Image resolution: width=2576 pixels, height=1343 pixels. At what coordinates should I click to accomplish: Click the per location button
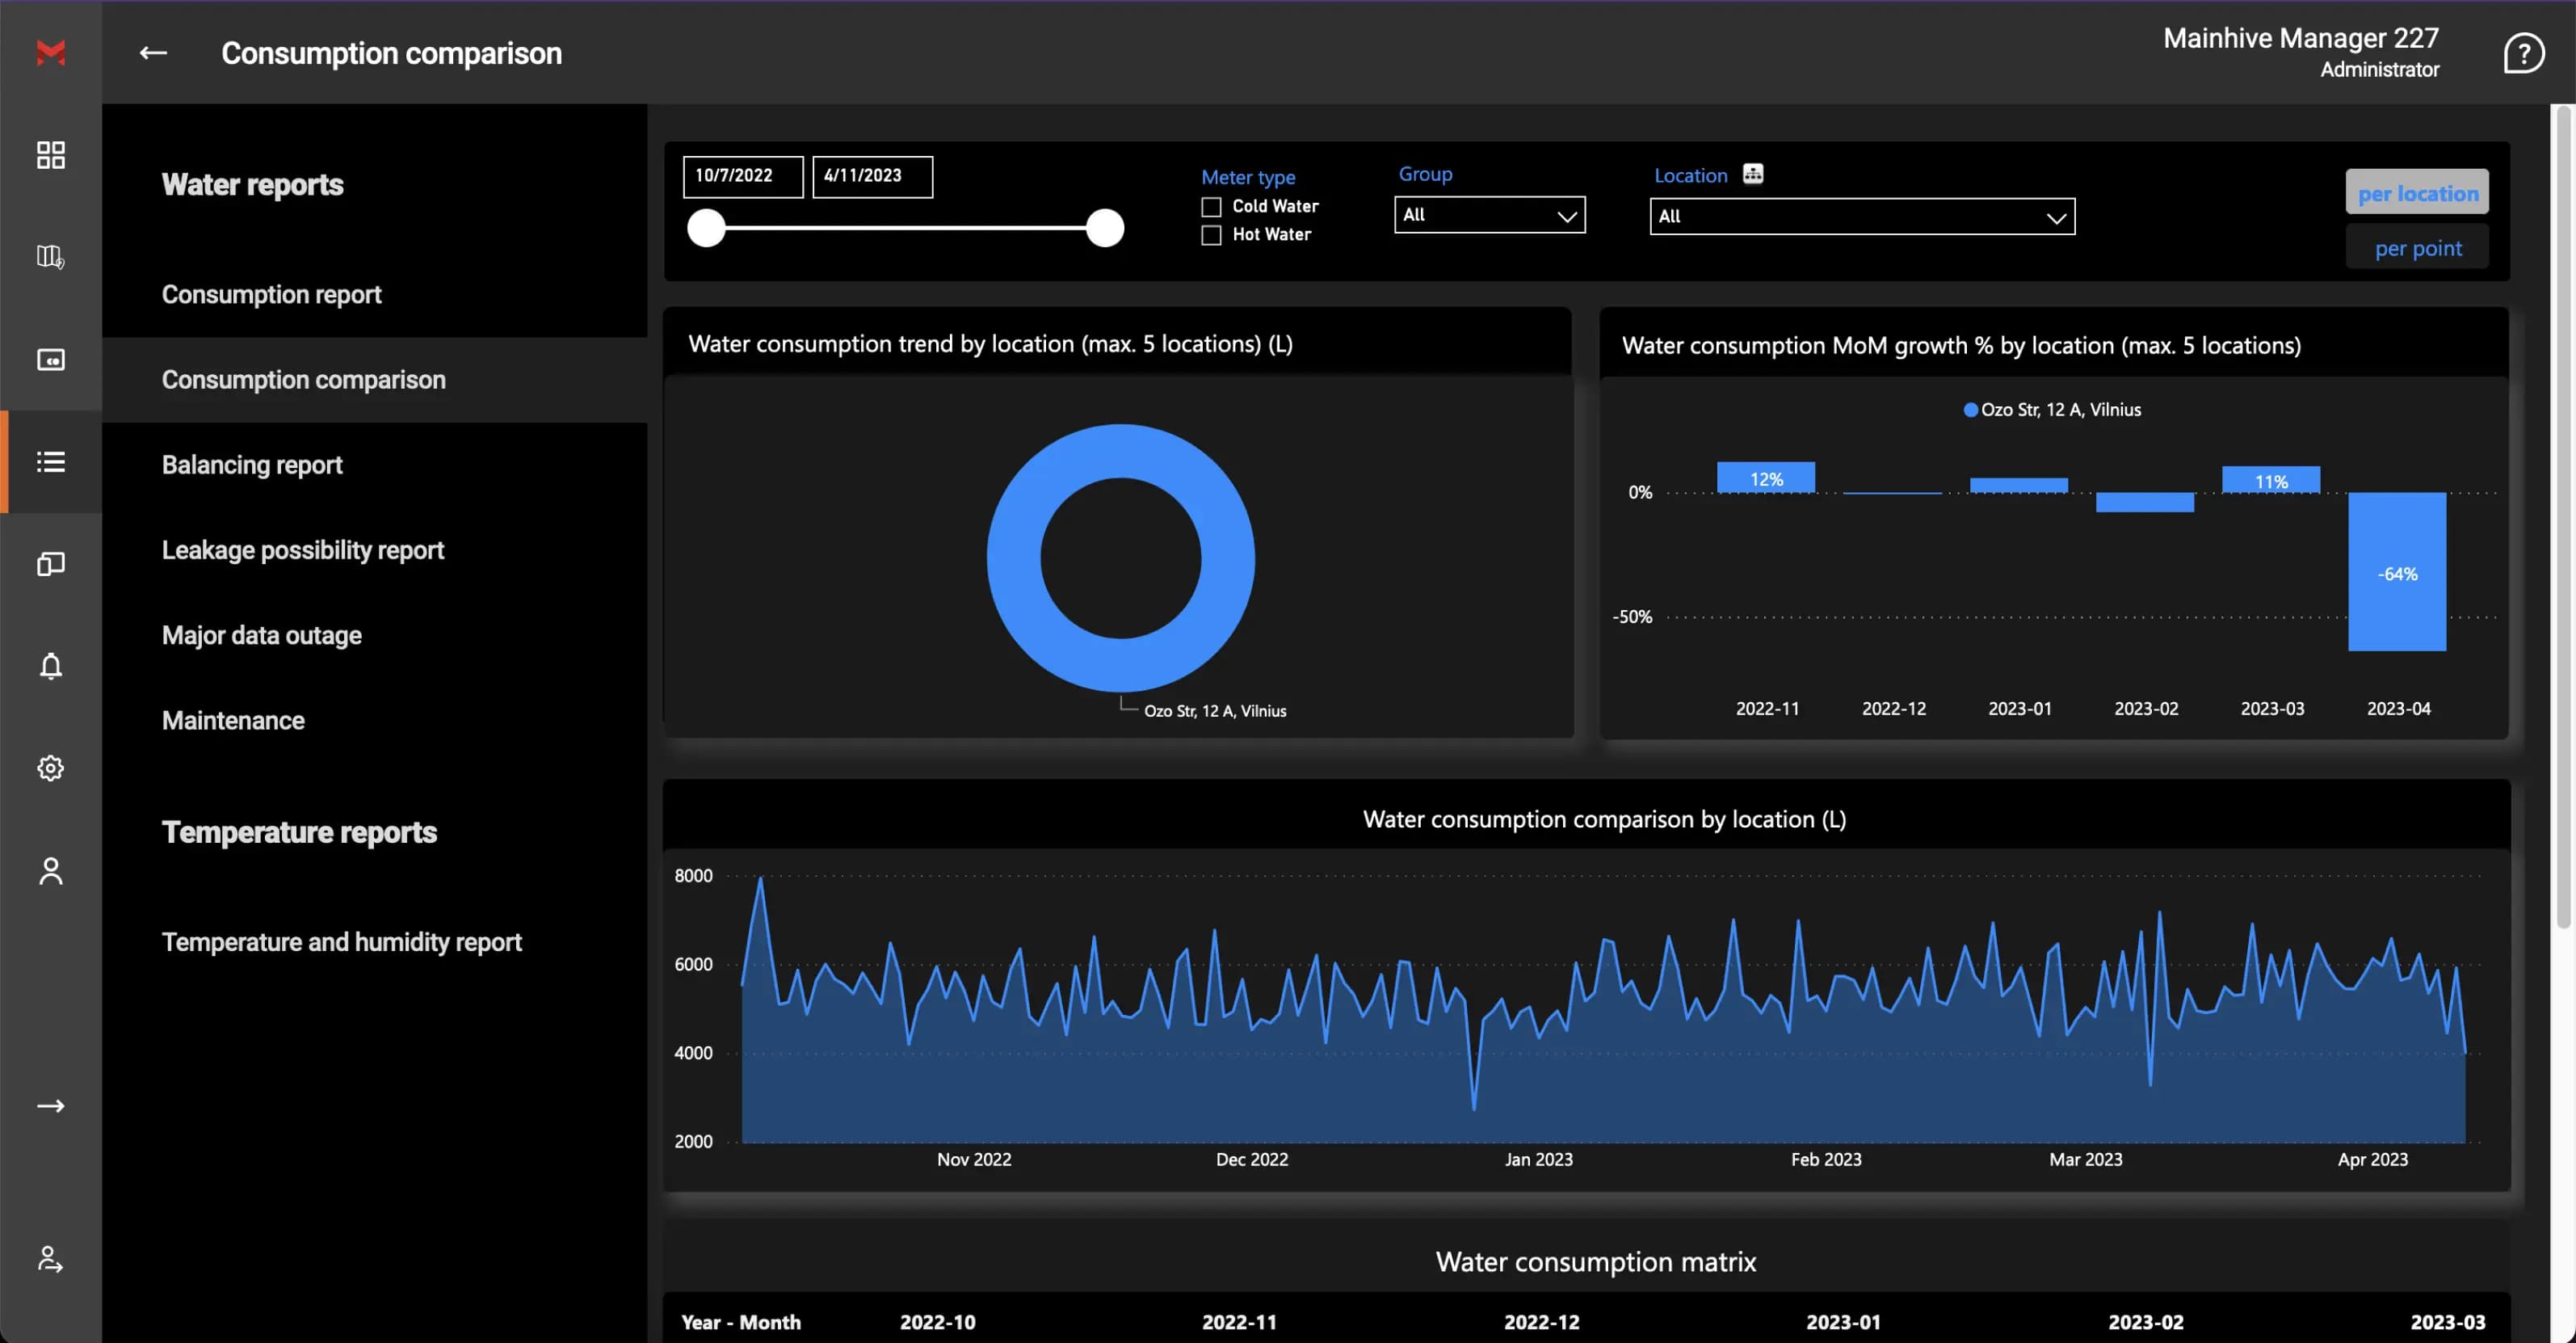[2417, 192]
